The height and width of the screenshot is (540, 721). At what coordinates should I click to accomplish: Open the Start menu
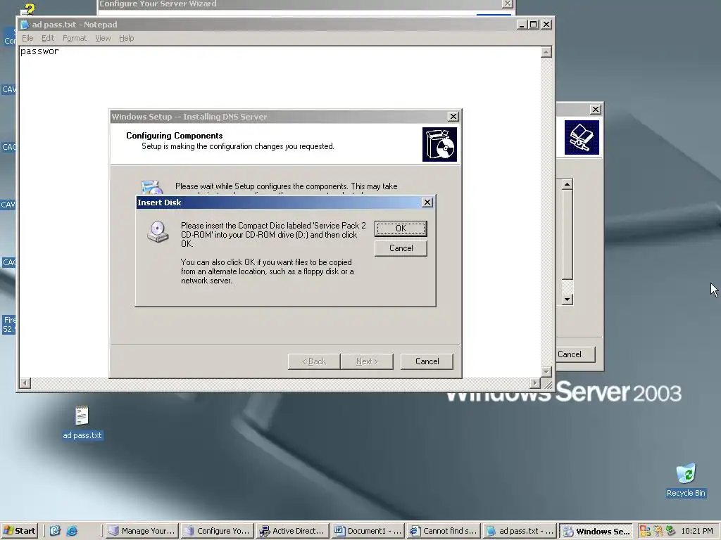[x=20, y=531]
